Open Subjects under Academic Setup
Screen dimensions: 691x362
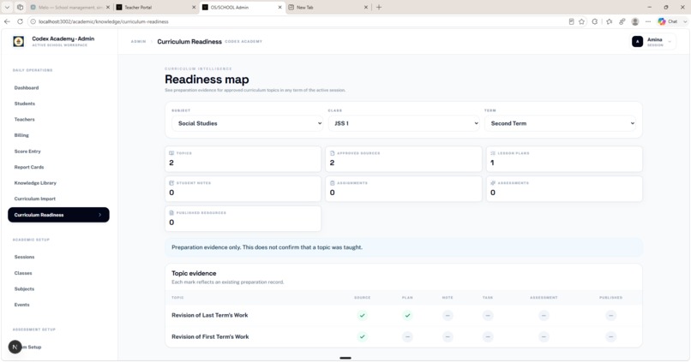click(24, 288)
